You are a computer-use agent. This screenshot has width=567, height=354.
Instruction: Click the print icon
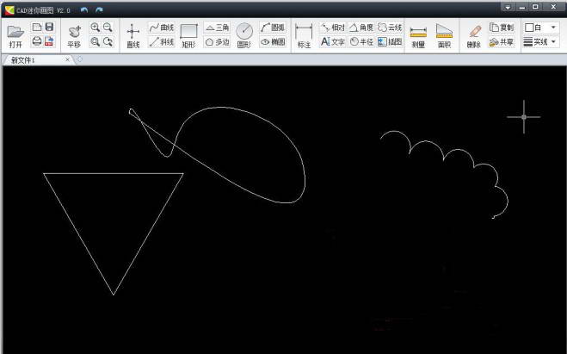coord(37,41)
